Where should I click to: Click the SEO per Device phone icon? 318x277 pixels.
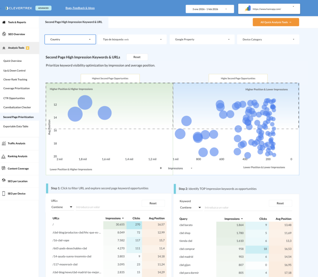tap(4, 193)
